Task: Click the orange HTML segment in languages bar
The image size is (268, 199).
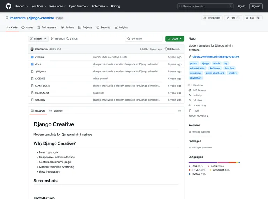Action: coord(233,162)
